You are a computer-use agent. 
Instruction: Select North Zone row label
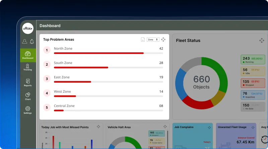pos(63,48)
